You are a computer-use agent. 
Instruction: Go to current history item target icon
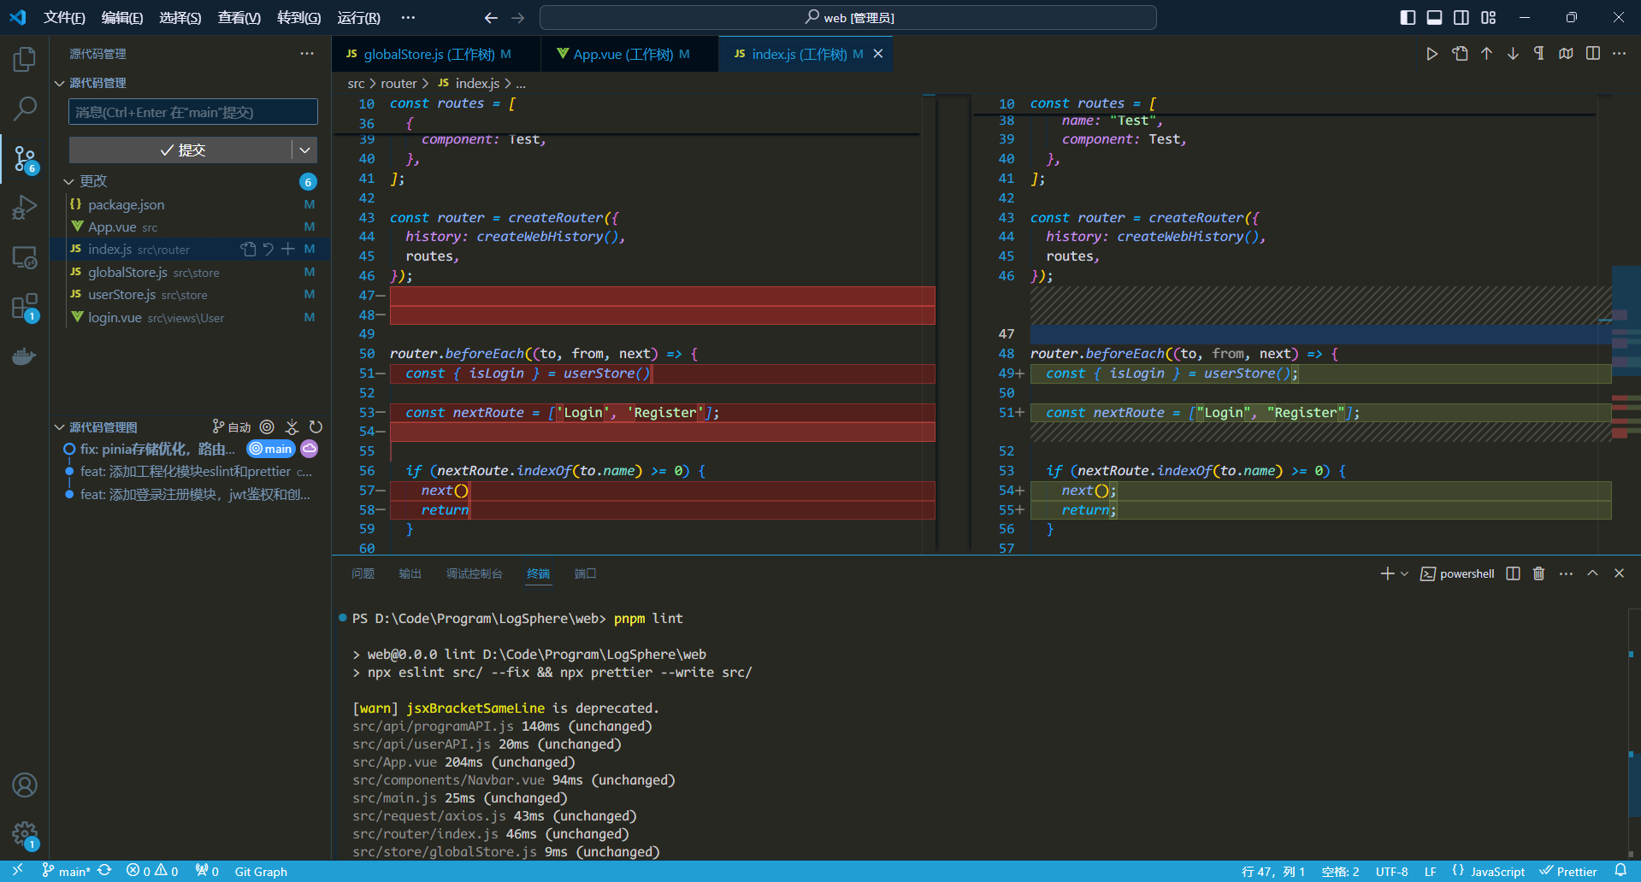267,426
